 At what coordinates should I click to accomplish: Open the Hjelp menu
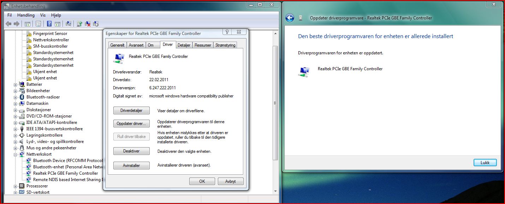(56, 15)
